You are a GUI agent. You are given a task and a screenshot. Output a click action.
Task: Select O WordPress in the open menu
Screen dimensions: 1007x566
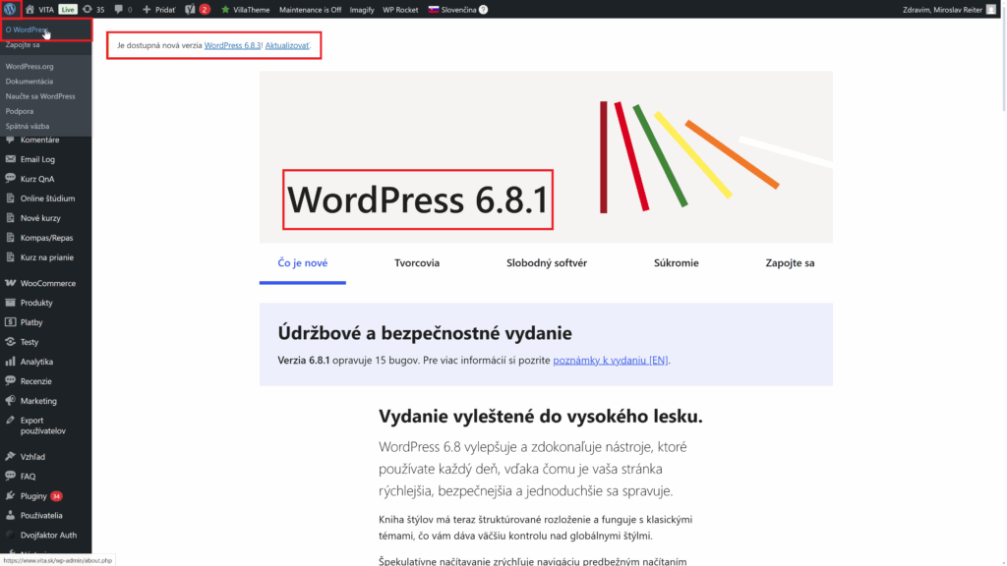[x=31, y=28]
